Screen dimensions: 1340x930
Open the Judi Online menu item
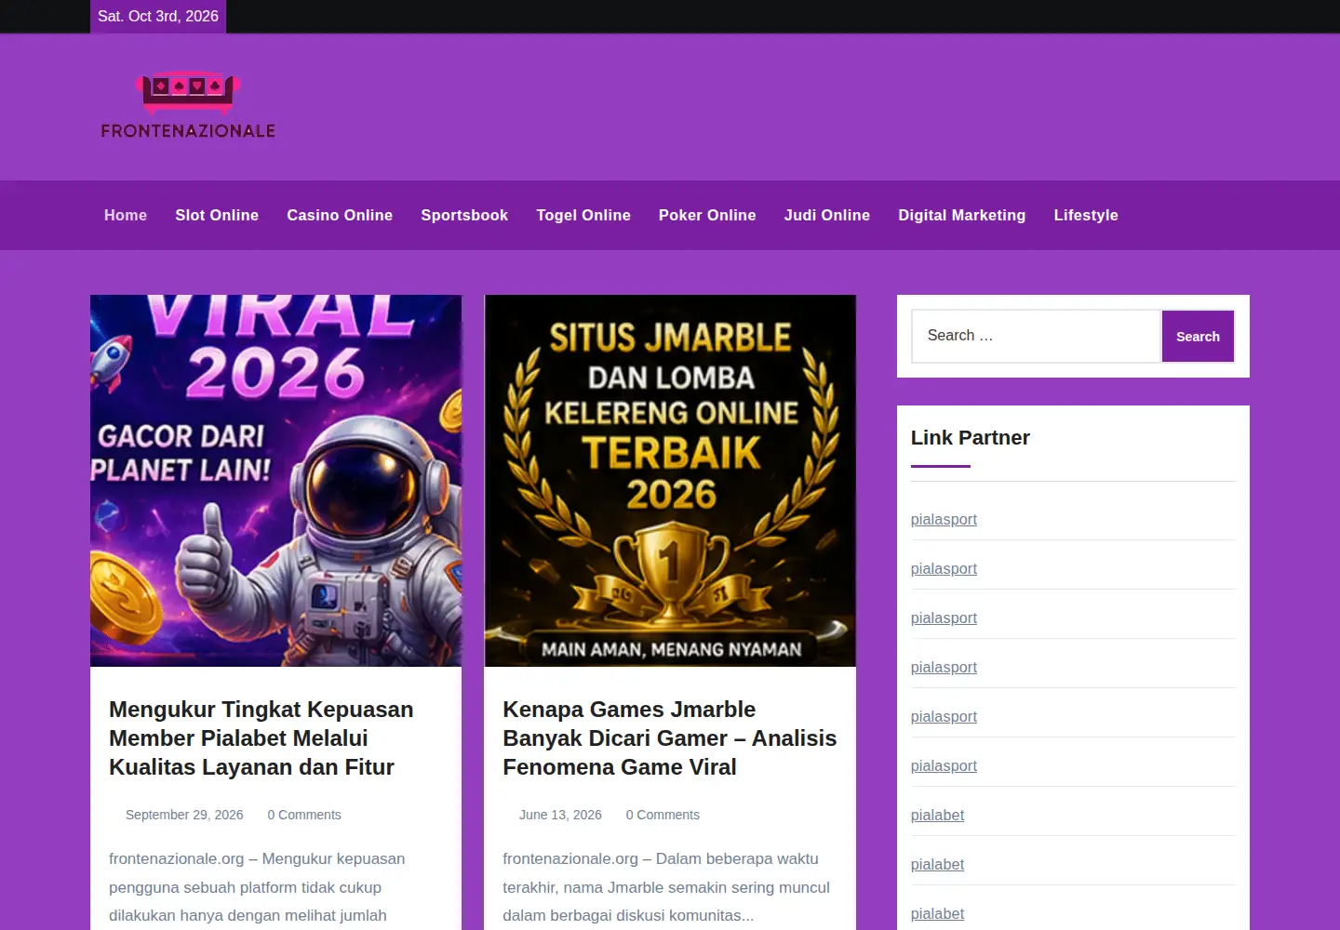coord(827,215)
